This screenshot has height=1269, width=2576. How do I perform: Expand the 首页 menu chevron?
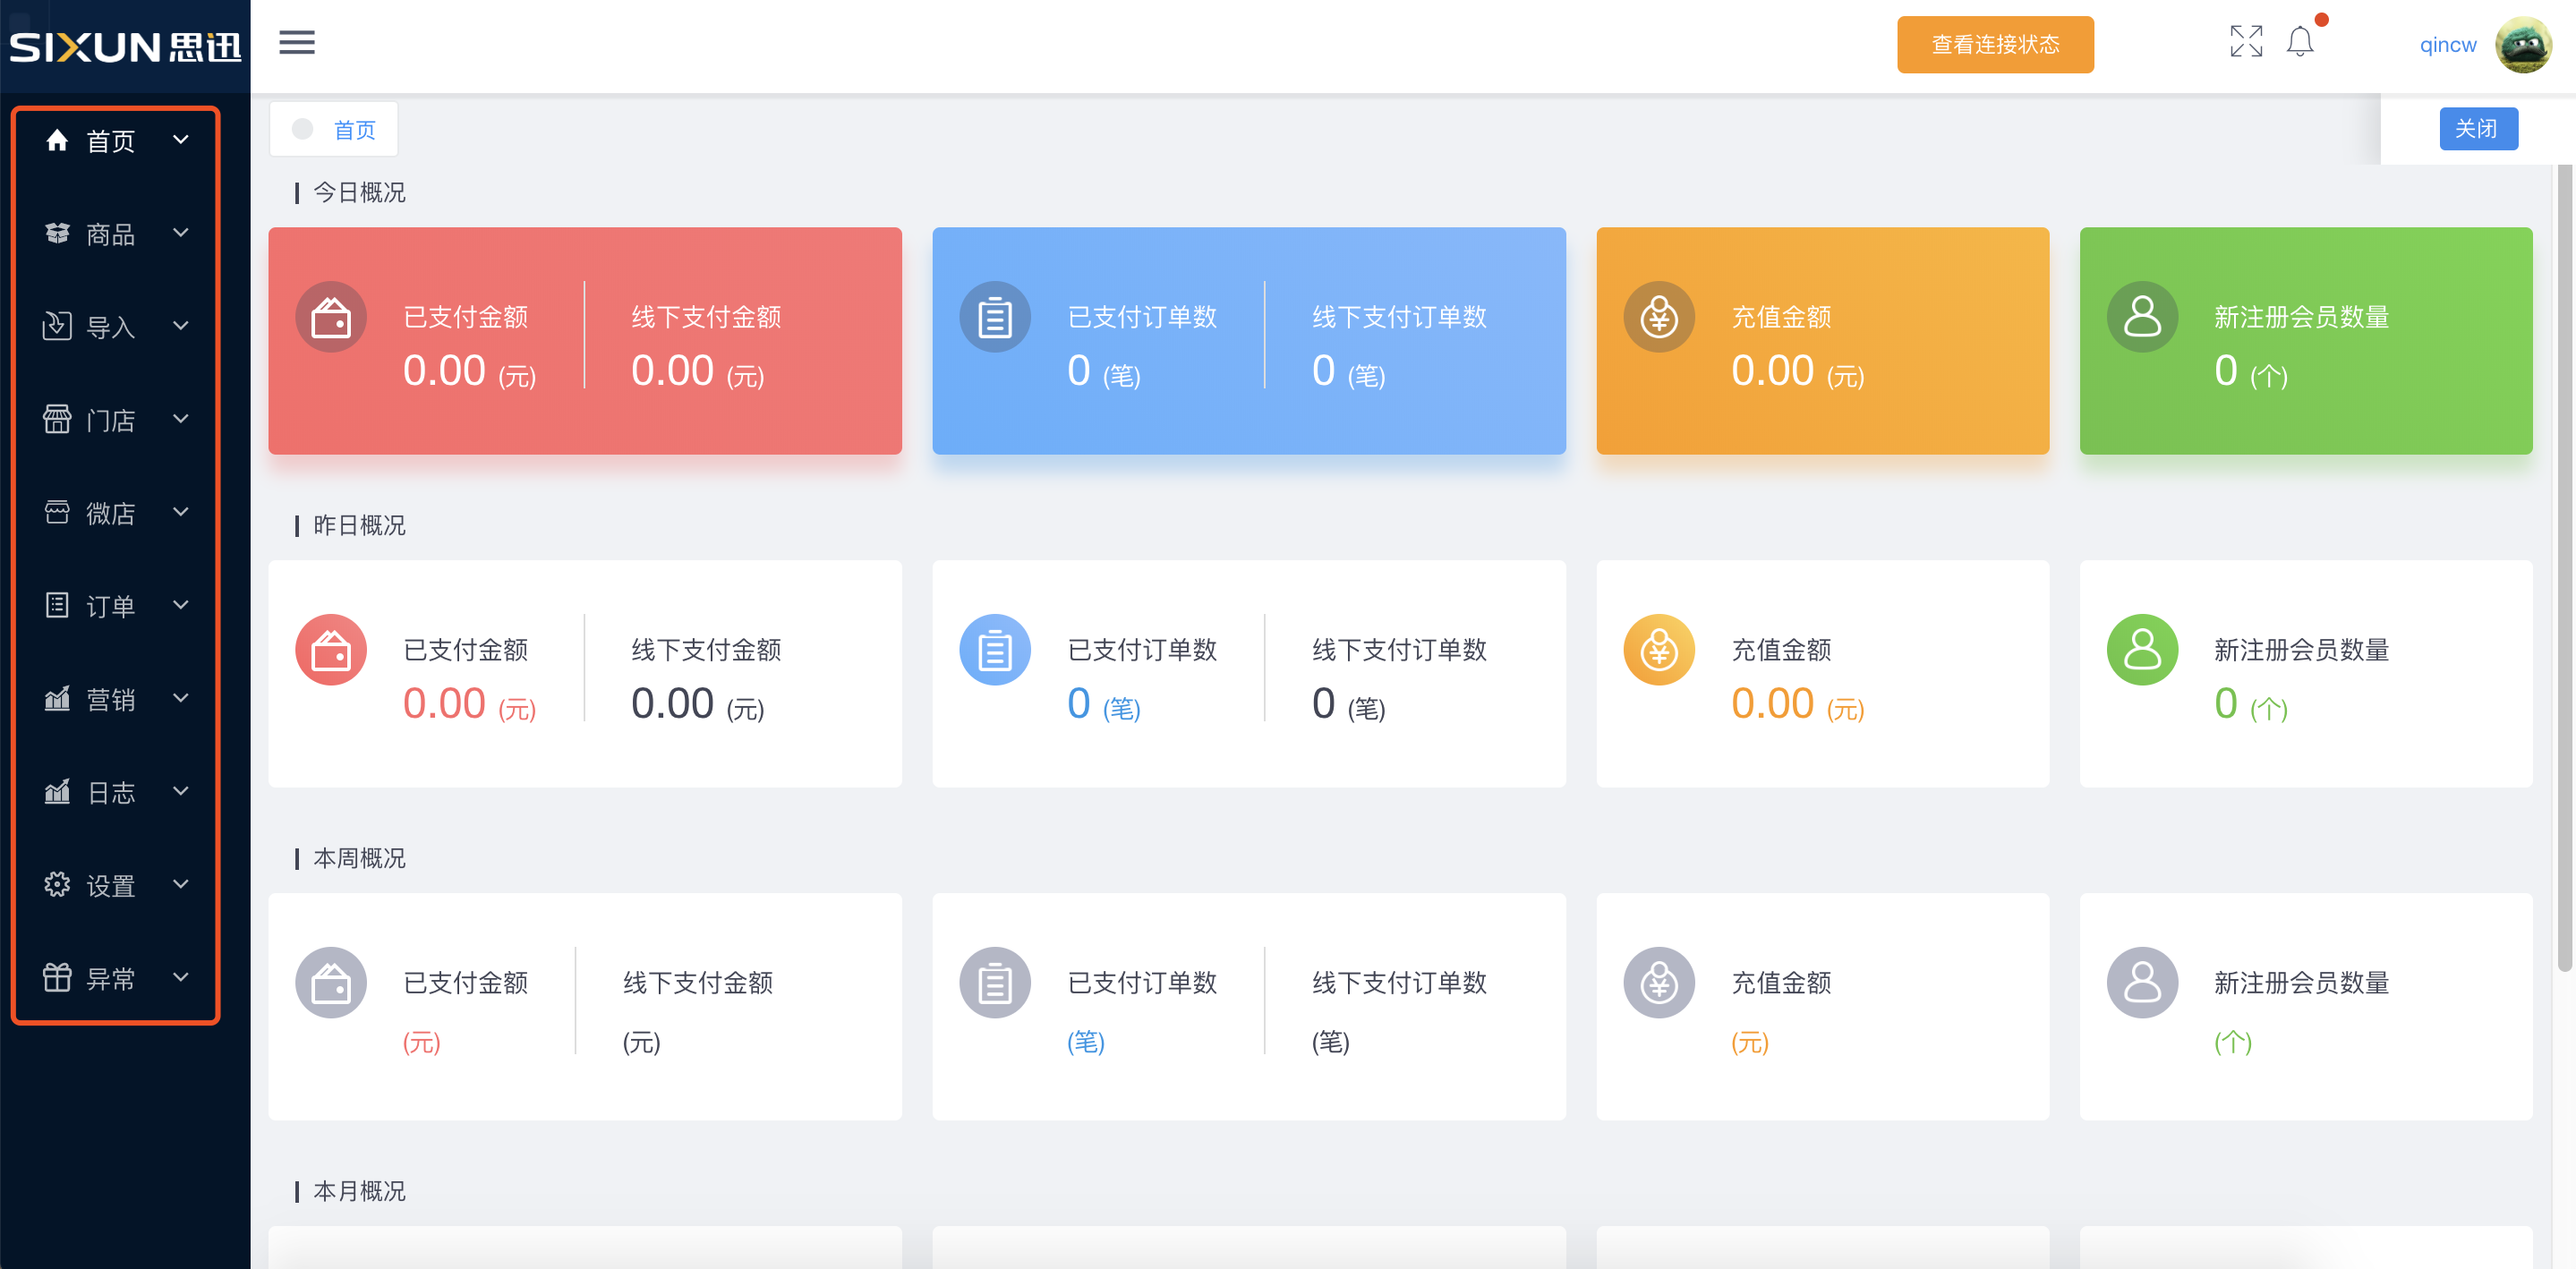coord(181,140)
